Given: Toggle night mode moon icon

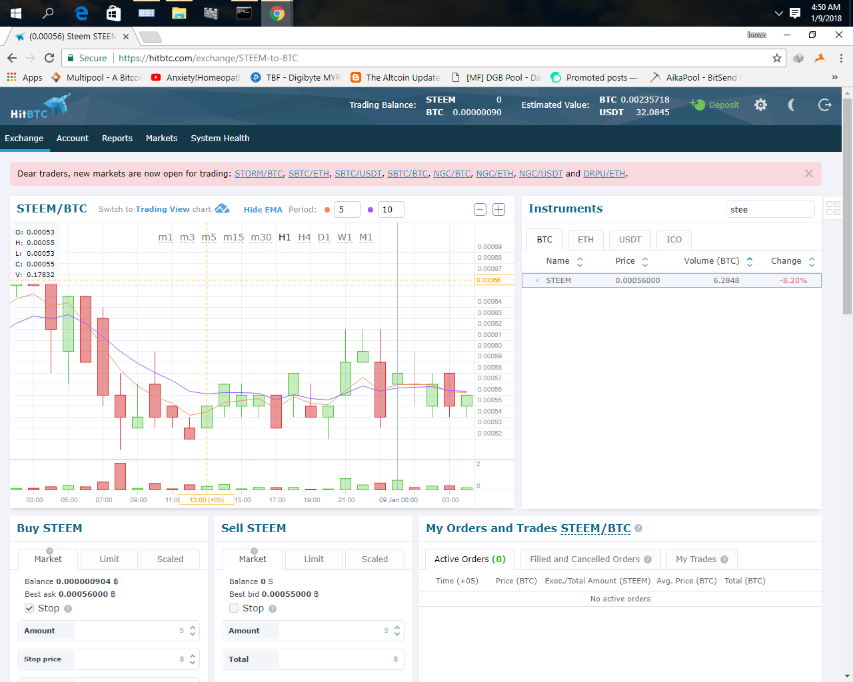Looking at the screenshot, I should coord(792,105).
